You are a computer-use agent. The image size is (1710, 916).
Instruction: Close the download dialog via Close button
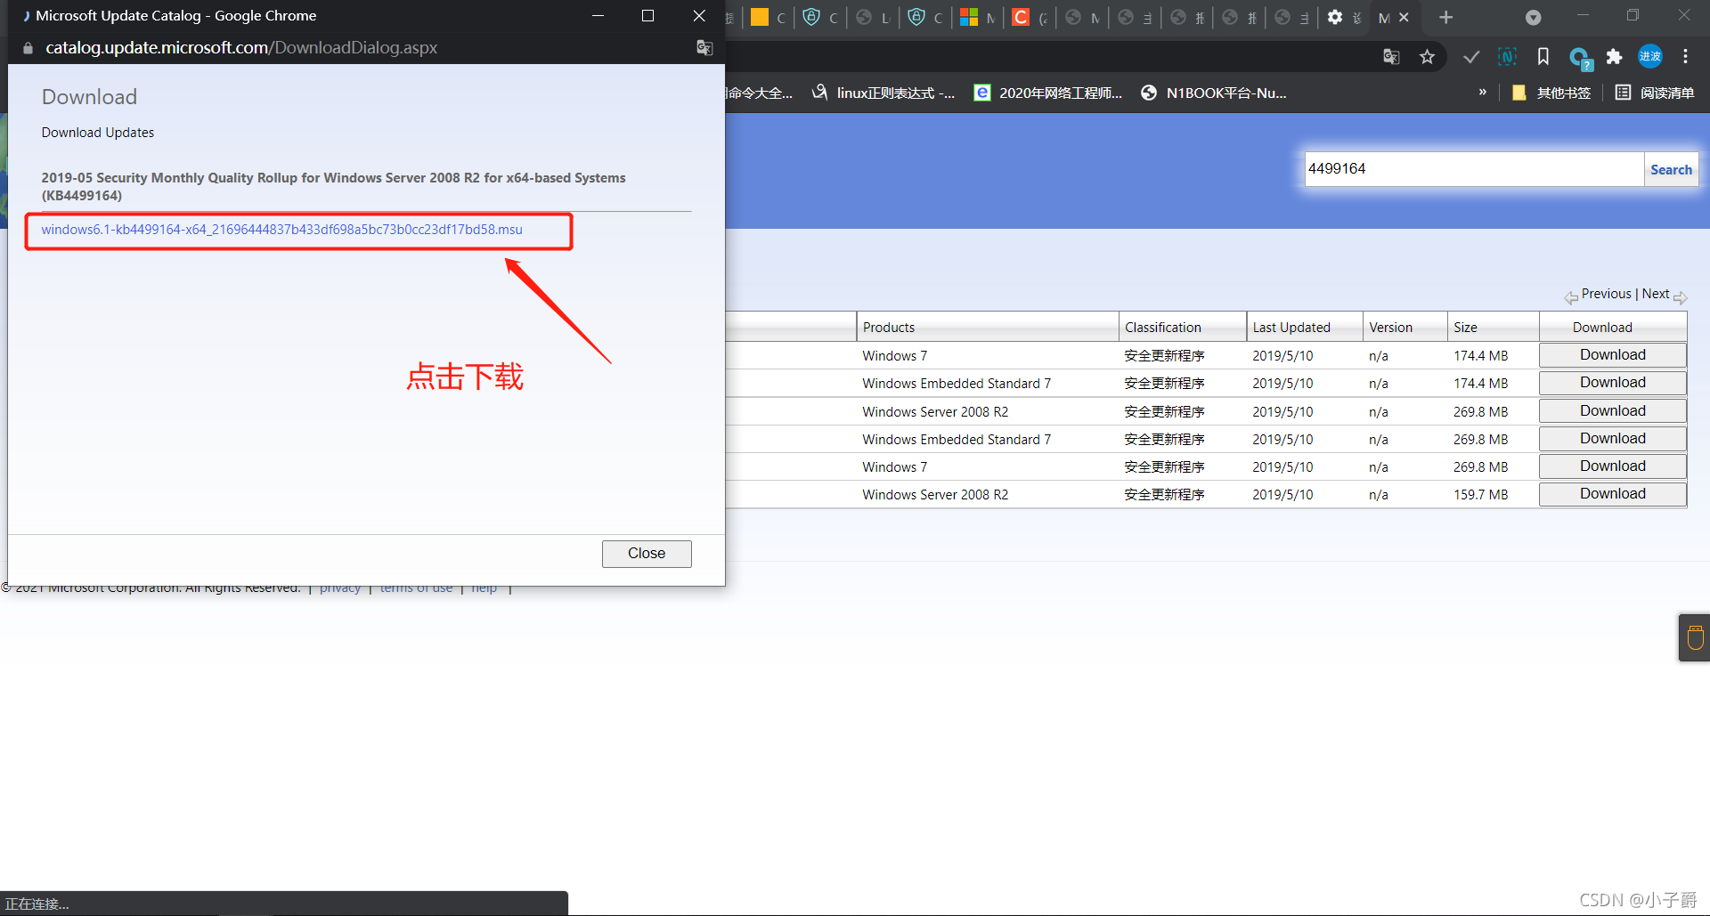pyautogui.click(x=647, y=554)
